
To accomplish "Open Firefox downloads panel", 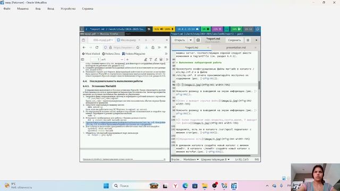I will [147, 47].
